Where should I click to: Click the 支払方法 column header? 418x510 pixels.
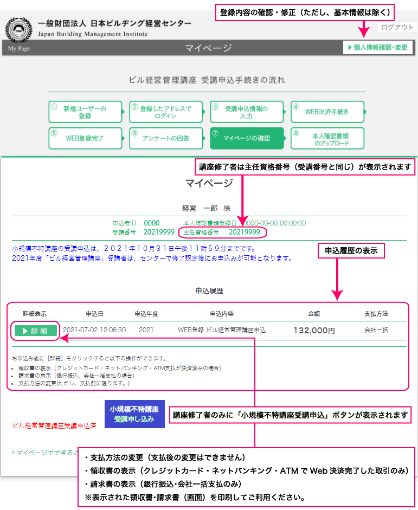[376, 314]
